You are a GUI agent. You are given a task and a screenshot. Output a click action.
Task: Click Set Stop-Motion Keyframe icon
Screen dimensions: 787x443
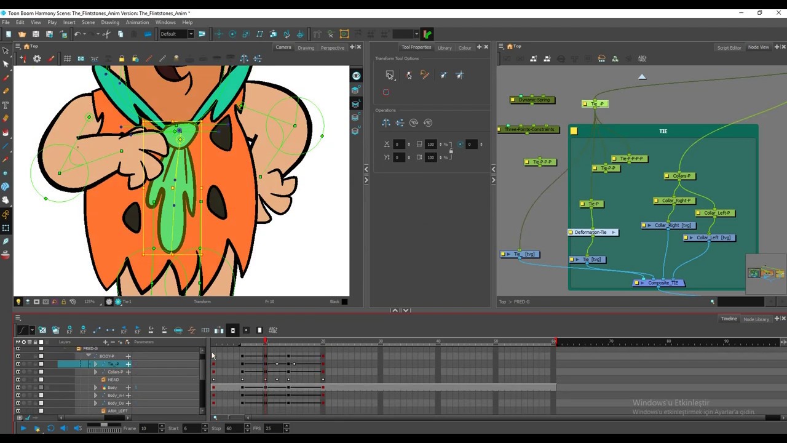(x=110, y=330)
